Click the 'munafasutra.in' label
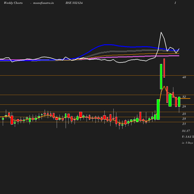 (x=43, y=3)
